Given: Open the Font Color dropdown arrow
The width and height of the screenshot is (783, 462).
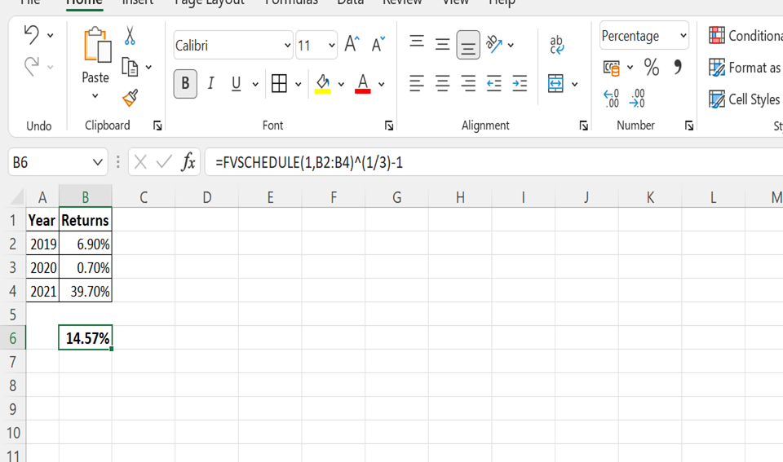Looking at the screenshot, I should coord(382,84).
